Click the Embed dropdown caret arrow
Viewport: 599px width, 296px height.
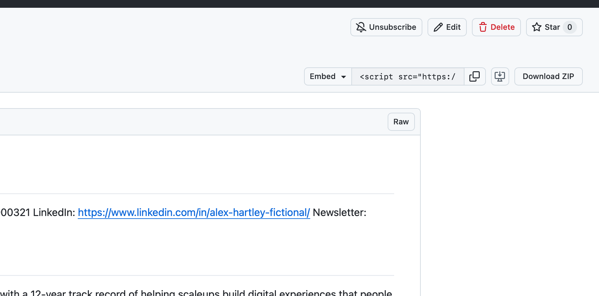coord(344,77)
